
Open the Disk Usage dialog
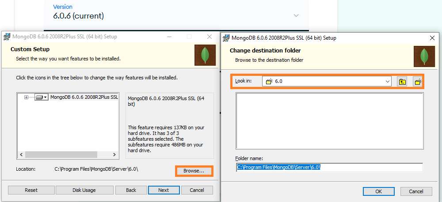(84, 190)
